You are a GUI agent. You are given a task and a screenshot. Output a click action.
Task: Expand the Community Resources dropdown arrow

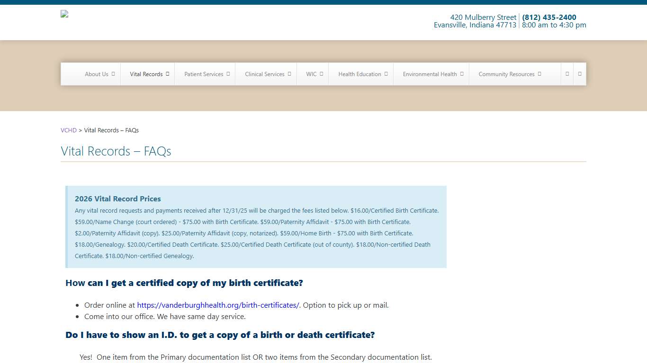pos(539,74)
